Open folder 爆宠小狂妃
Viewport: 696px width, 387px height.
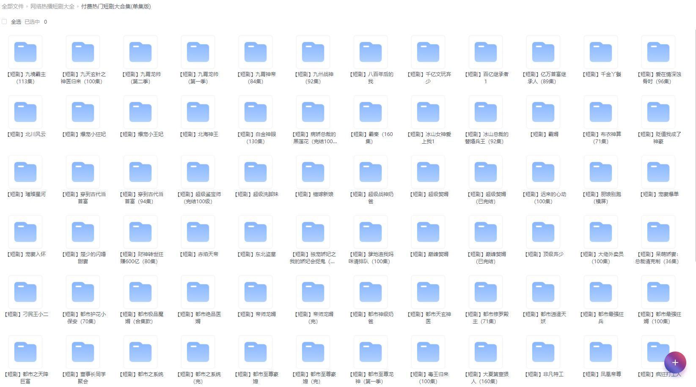coord(83,112)
